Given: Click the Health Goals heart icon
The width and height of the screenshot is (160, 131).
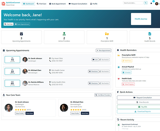Looking at the screenshot, I should tap(119, 79).
